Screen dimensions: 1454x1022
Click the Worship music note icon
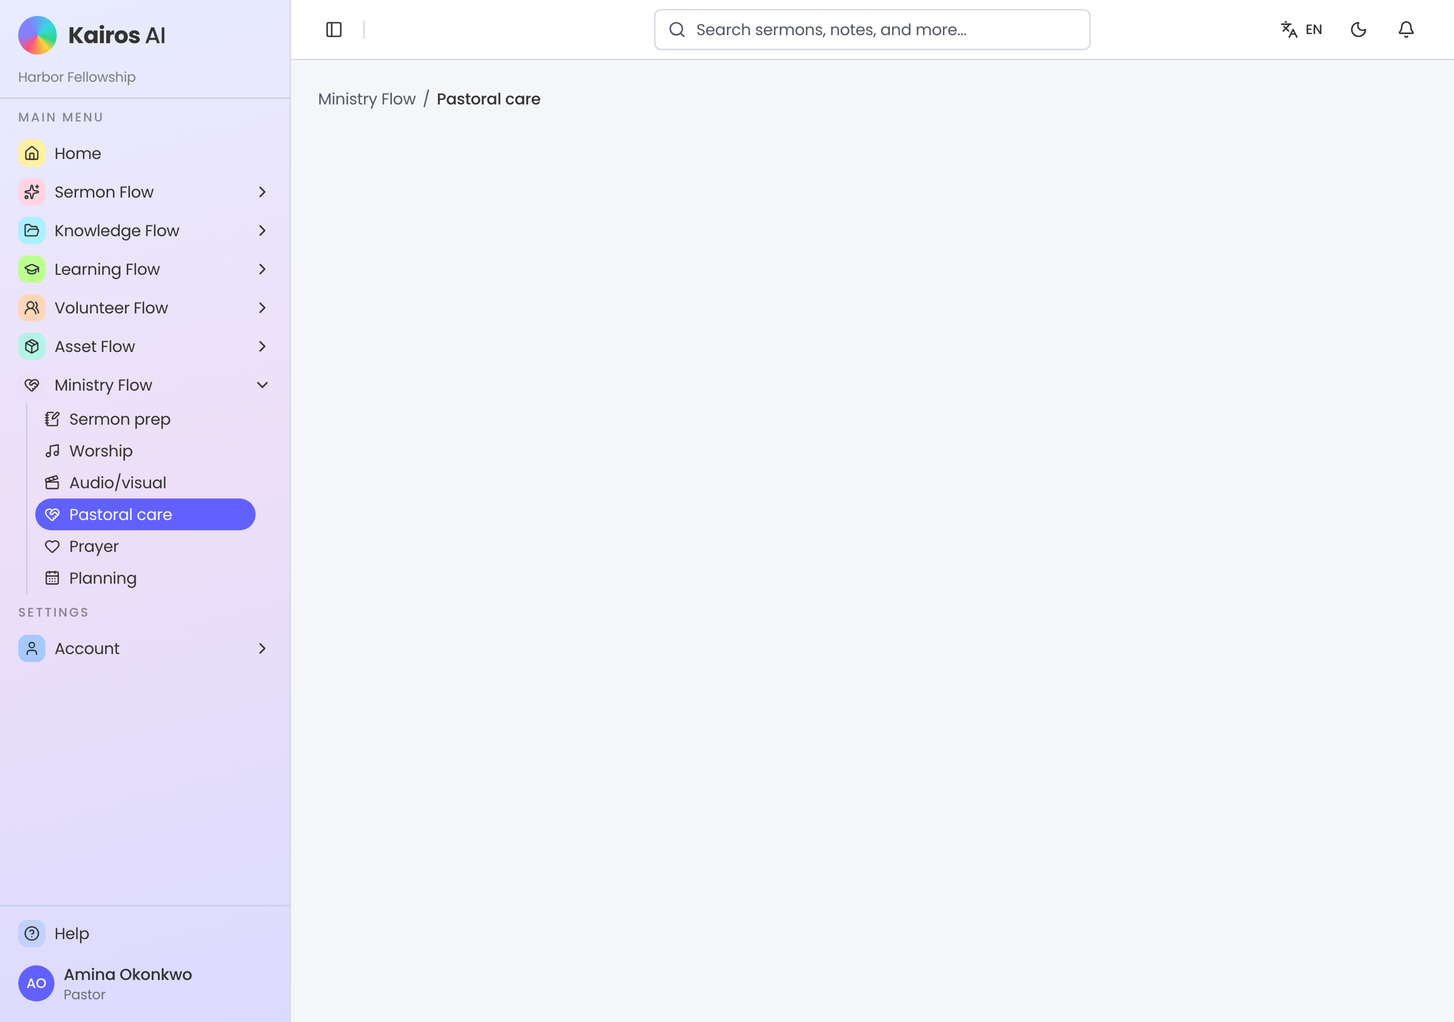point(53,451)
